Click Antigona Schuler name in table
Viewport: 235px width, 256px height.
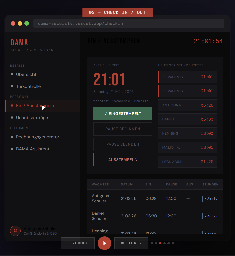click(100, 198)
